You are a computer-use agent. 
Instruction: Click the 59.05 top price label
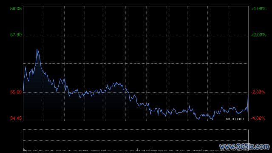point(16,8)
